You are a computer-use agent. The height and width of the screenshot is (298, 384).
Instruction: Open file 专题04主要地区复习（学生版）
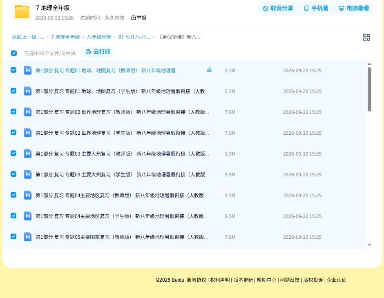pyautogui.click(x=122, y=216)
